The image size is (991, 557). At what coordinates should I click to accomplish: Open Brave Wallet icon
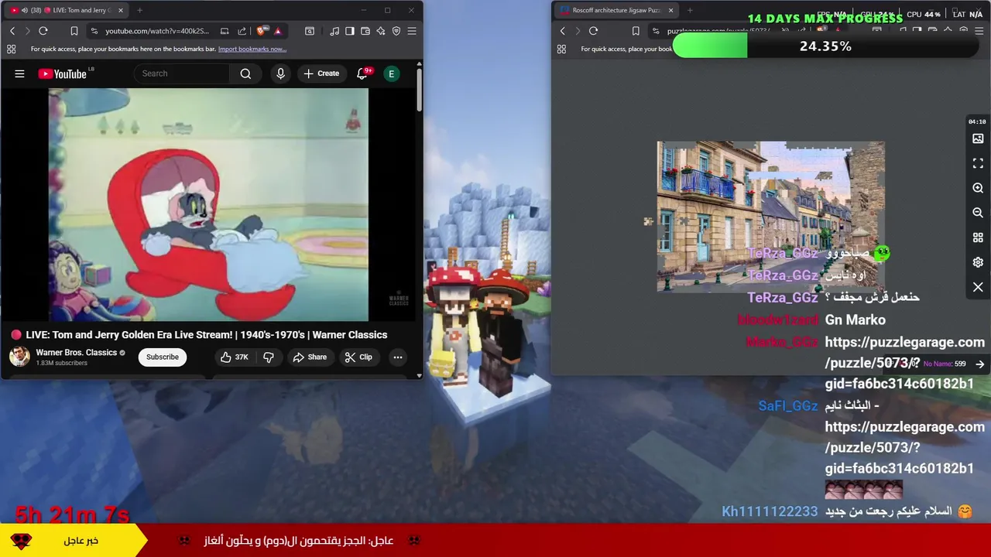click(x=365, y=31)
